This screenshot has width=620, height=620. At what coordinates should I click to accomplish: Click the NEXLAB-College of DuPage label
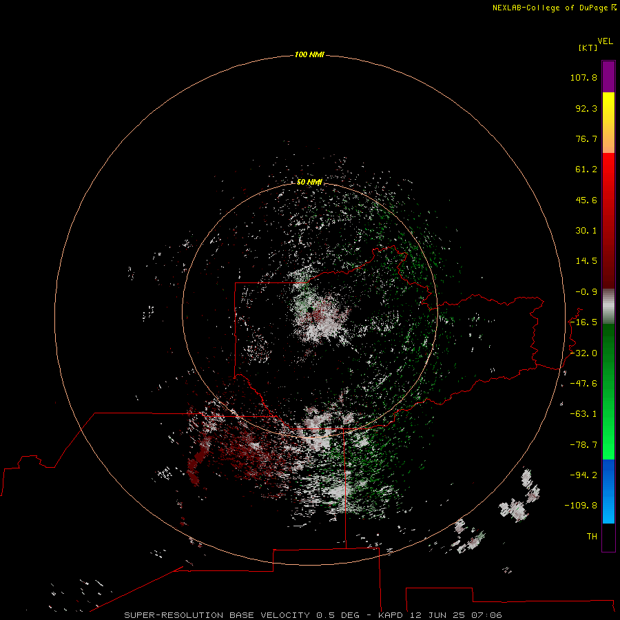pos(554,8)
